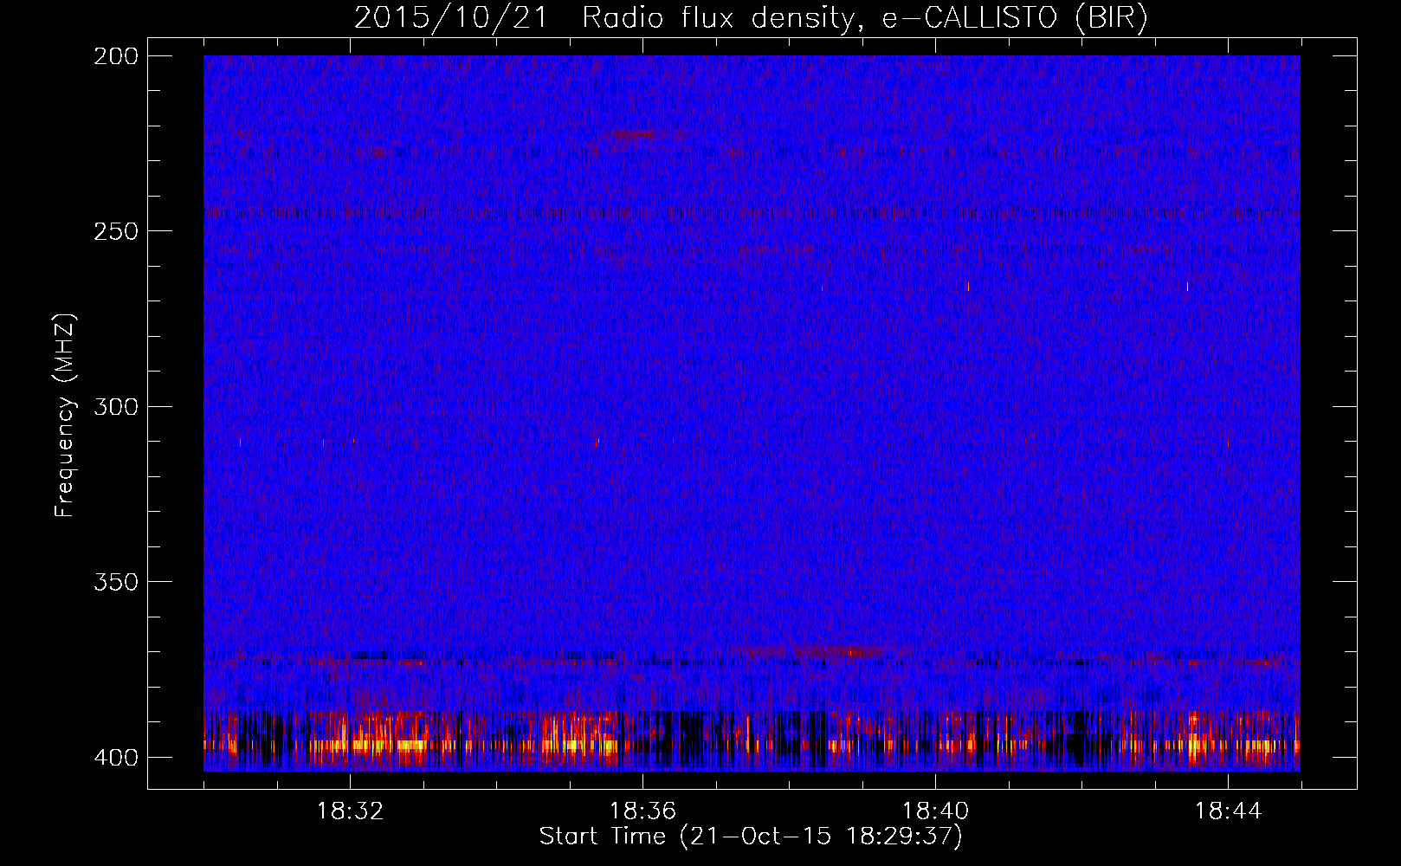Click the '200' frequency tick label
This screenshot has width=1401, height=866.
[116, 56]
